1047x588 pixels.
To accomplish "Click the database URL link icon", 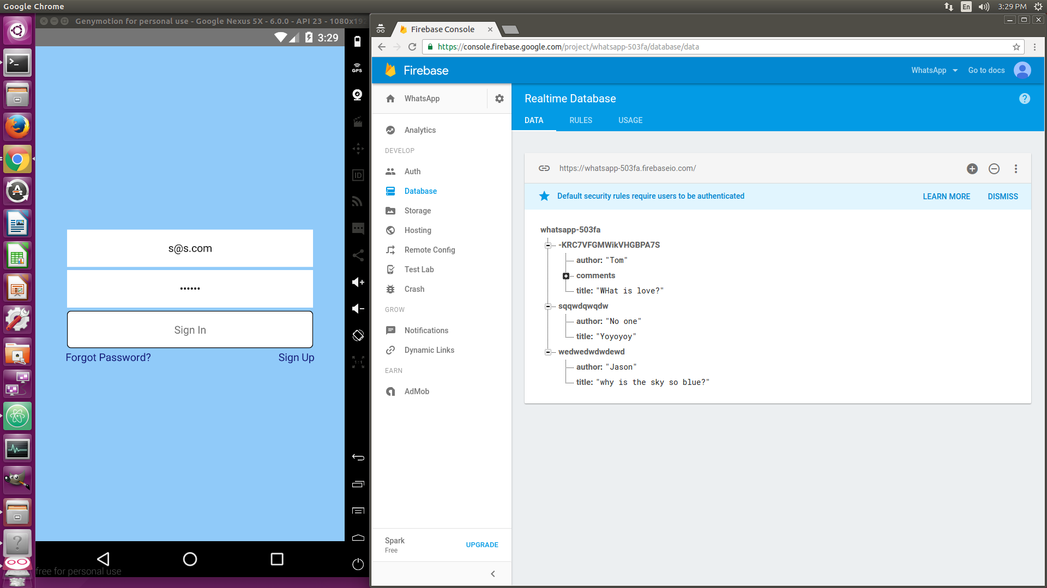I will (x=544, y=168).
